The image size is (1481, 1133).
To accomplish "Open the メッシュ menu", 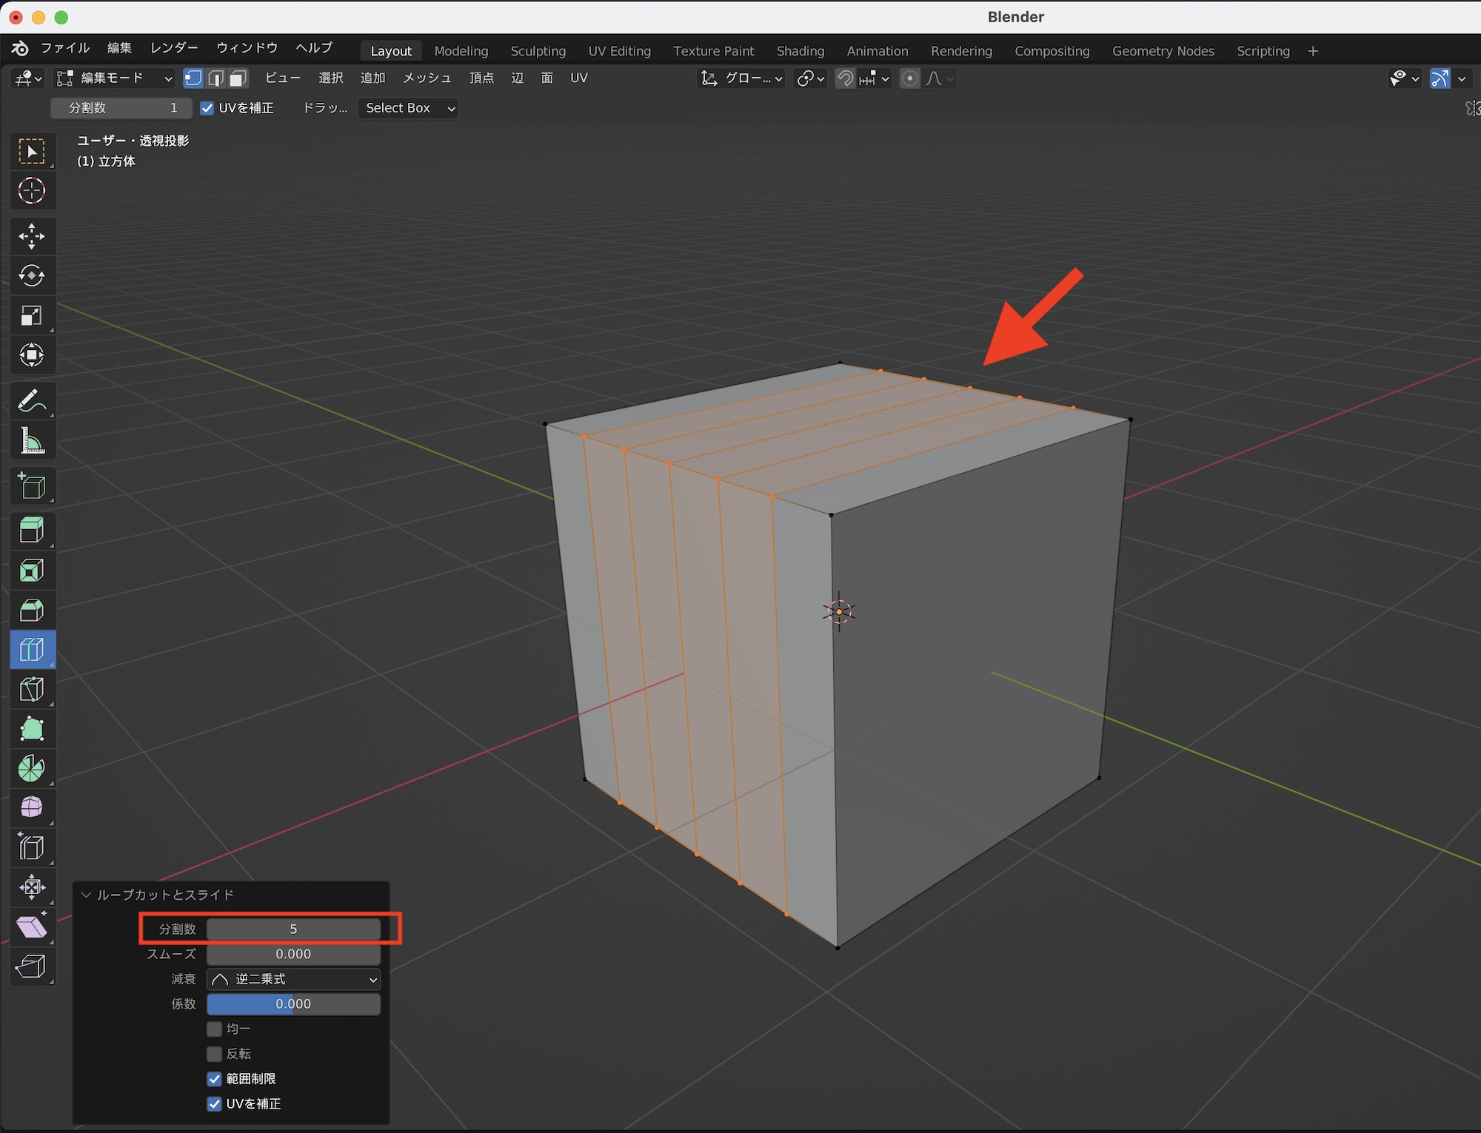I will [427, 78].
